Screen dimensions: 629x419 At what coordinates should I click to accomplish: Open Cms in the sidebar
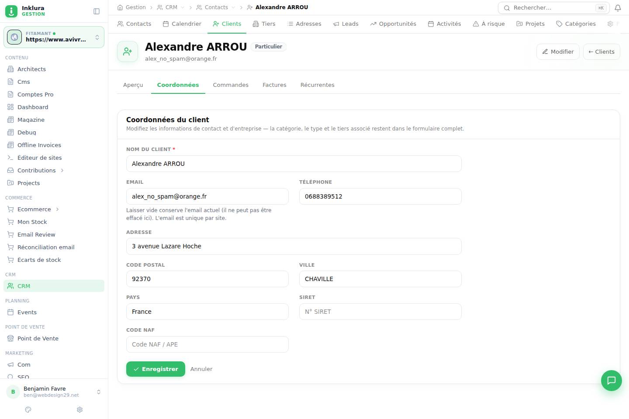pos(54,82)
